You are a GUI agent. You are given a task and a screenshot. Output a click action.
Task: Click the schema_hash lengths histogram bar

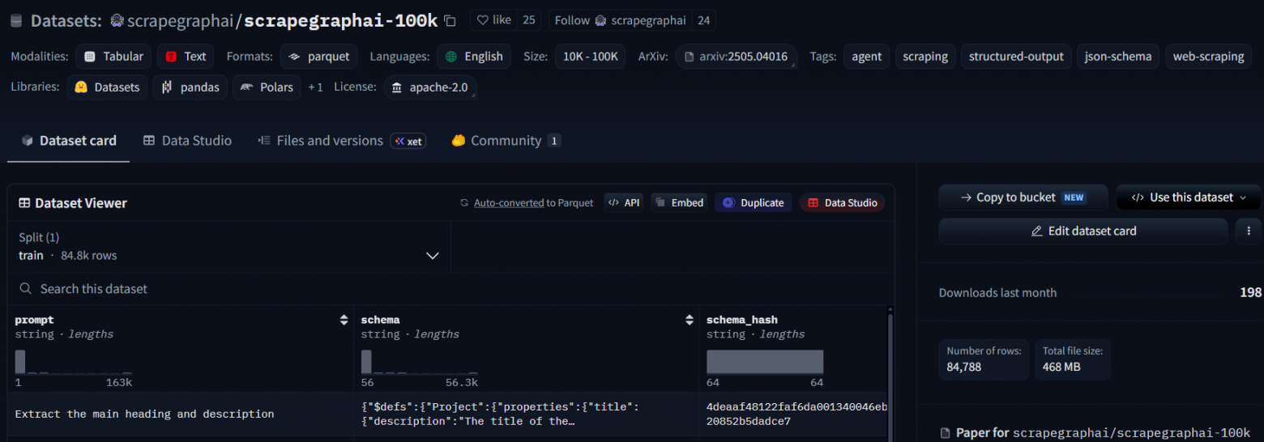[765, 362]
